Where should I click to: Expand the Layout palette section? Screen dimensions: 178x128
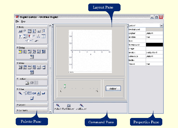point(18,105)
